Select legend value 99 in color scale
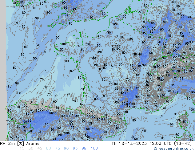Viewport: 195px width, 151px height. pos(84,149)
